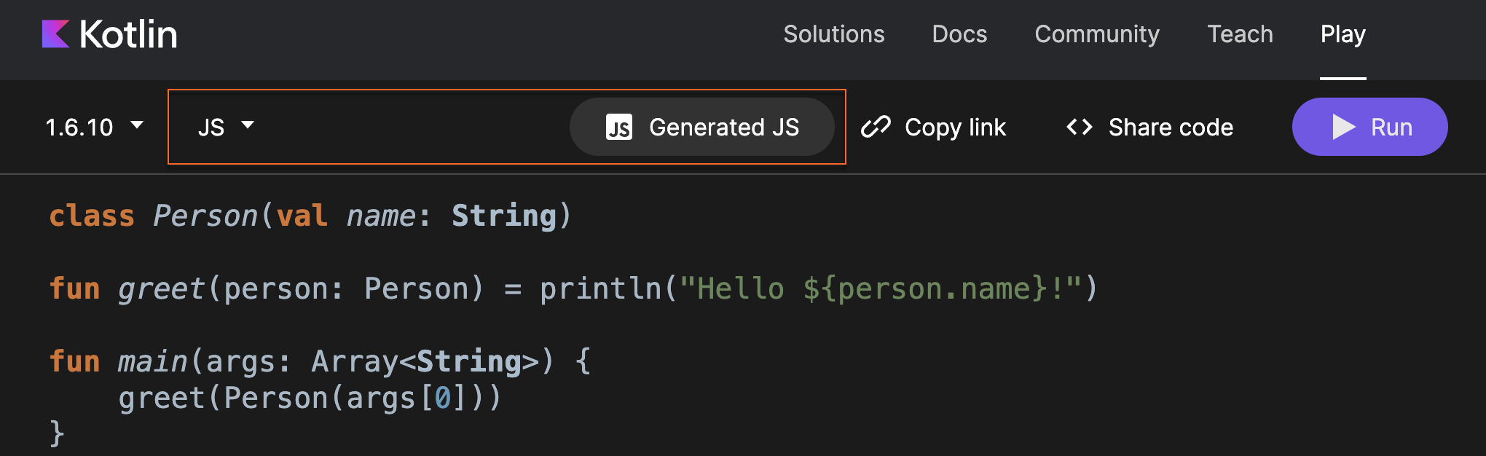This screenshot has height=456, width=1486.
Task: Click the closing brace of main
Action: [57, 433]
